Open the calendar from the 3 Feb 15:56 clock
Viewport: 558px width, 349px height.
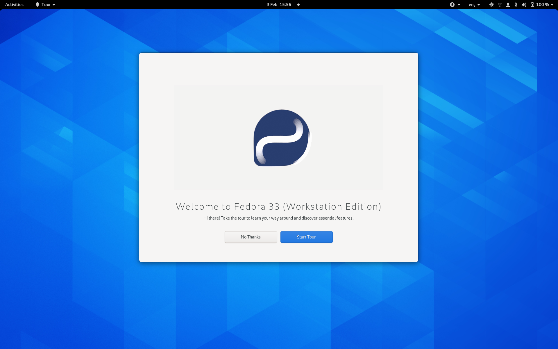tap(279, 5)
